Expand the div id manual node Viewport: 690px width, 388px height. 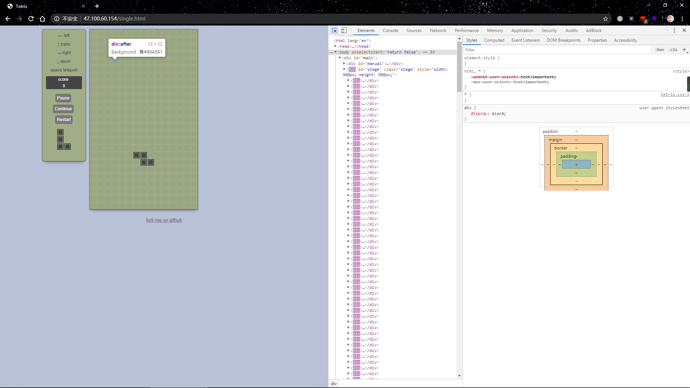[x=344, y=64]
